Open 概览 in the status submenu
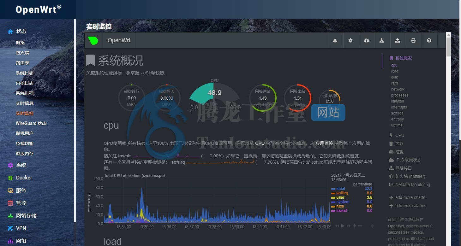Screen dimensions: 461x246 coord(20,43)
